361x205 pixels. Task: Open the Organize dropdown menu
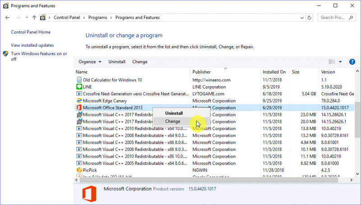tap(90, 62)
